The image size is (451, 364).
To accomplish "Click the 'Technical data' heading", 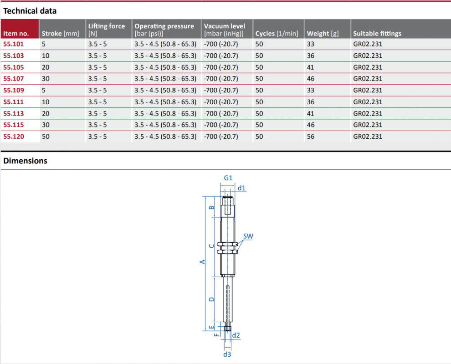I will [x=30, y=11].
